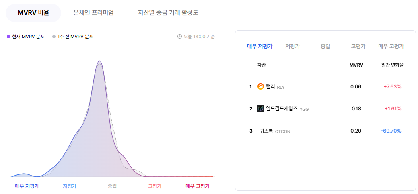Open the 퀴즈톡 QTCON asset row
Screen dimensions: 418x194
pos(325,131)
